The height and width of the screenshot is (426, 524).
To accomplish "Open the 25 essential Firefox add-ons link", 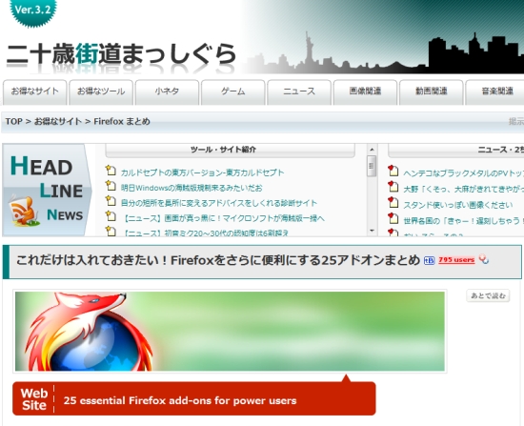I will pos(180,400).
